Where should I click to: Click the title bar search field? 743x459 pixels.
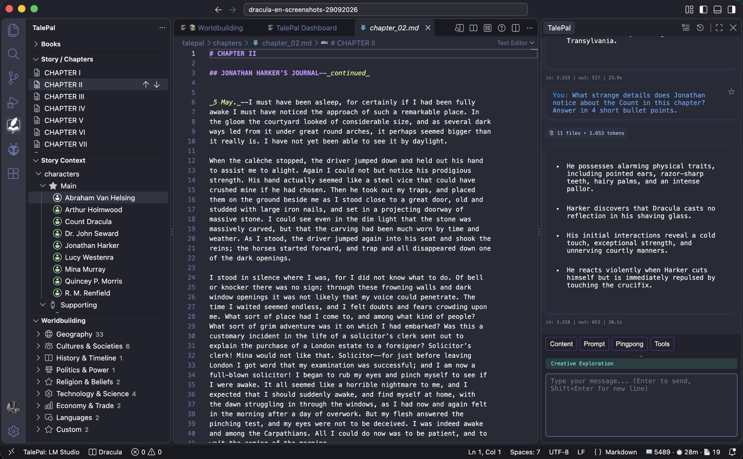point(385,9)
